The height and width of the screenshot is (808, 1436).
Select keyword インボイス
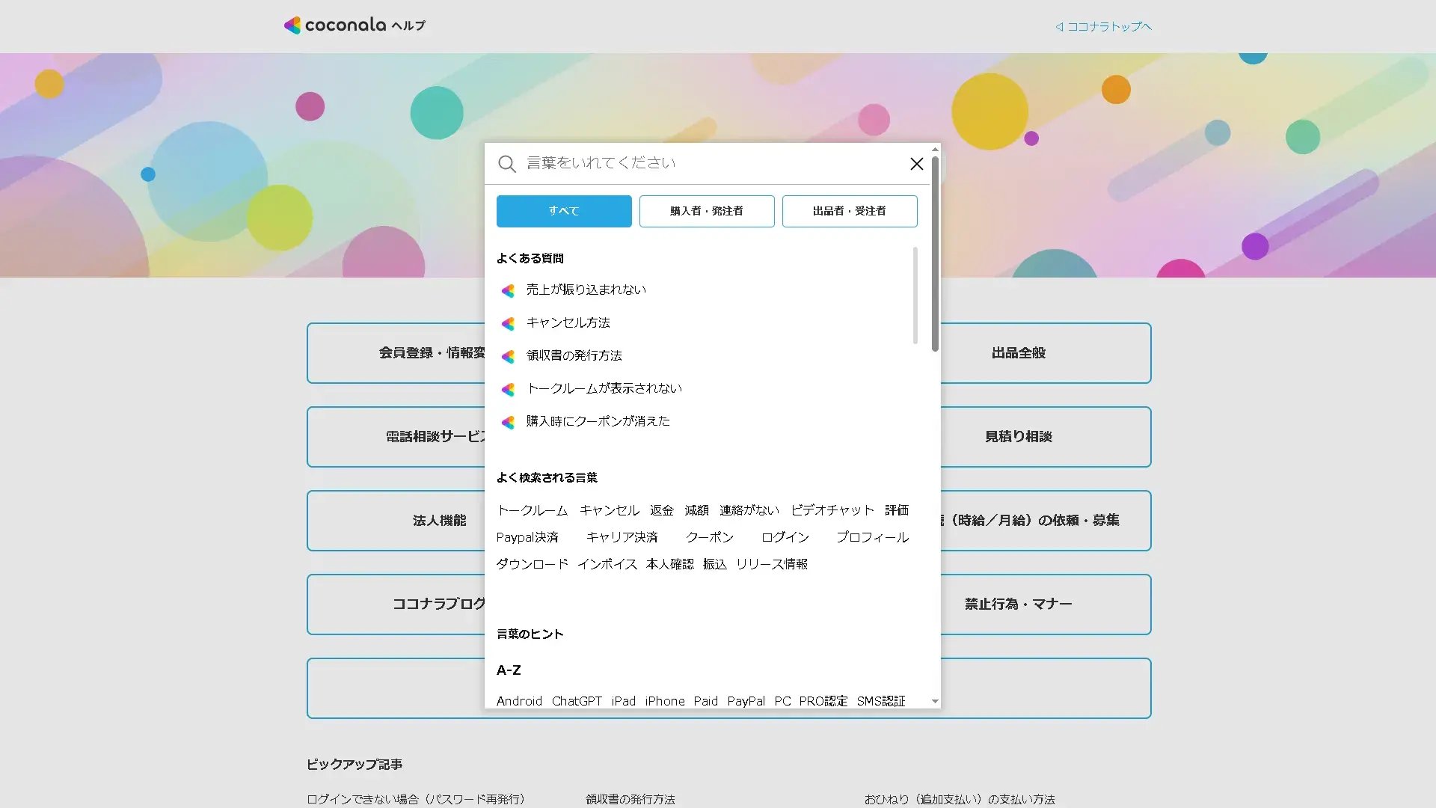pyautogui.click(x=607, y=564)
